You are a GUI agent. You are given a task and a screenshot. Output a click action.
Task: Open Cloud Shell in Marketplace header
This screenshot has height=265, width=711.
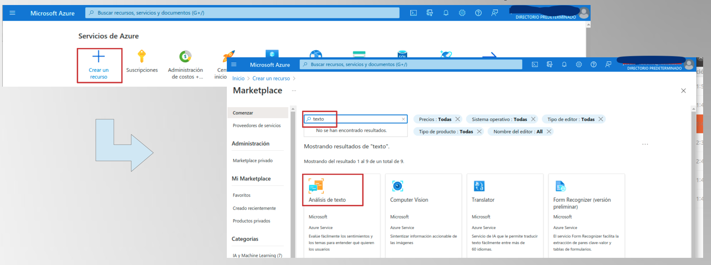point(535,64)
